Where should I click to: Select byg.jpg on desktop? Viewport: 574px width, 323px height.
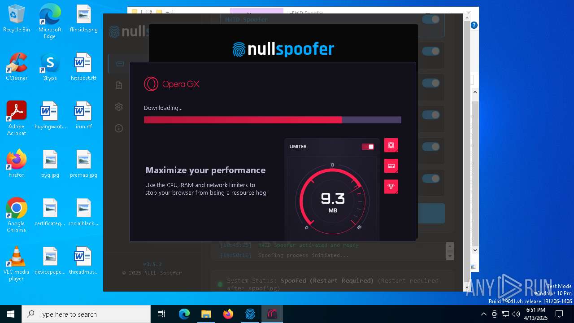tap(50, 164)
